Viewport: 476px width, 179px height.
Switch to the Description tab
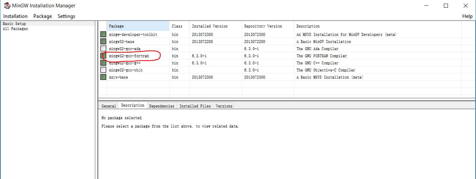(133, 105)
